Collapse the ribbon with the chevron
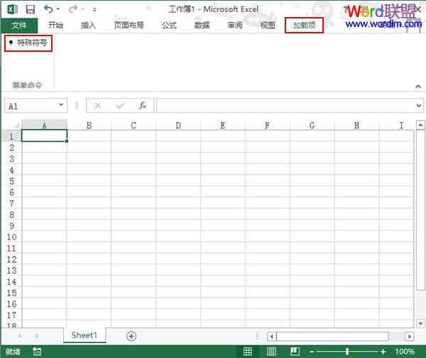 [418, 85]
